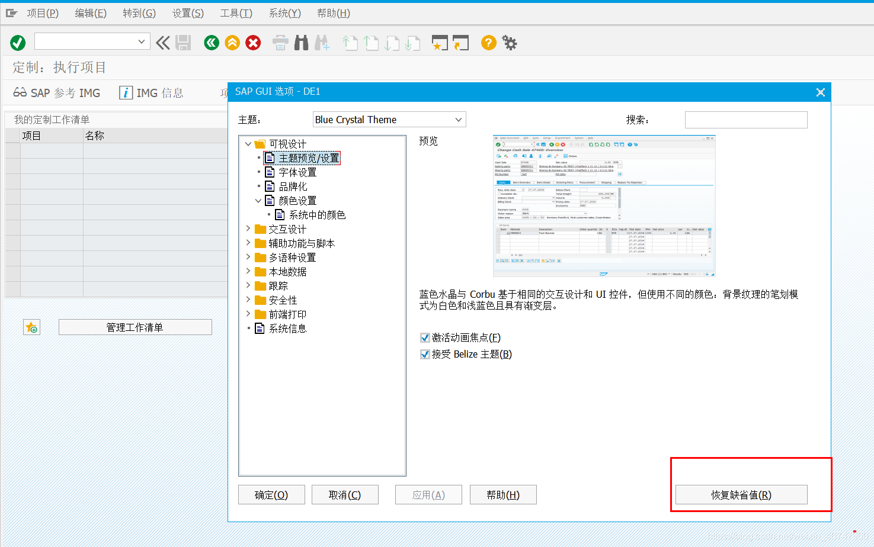Open the 系统(Y) menu
Screen dimensions: 874x547
click(284, 13)
